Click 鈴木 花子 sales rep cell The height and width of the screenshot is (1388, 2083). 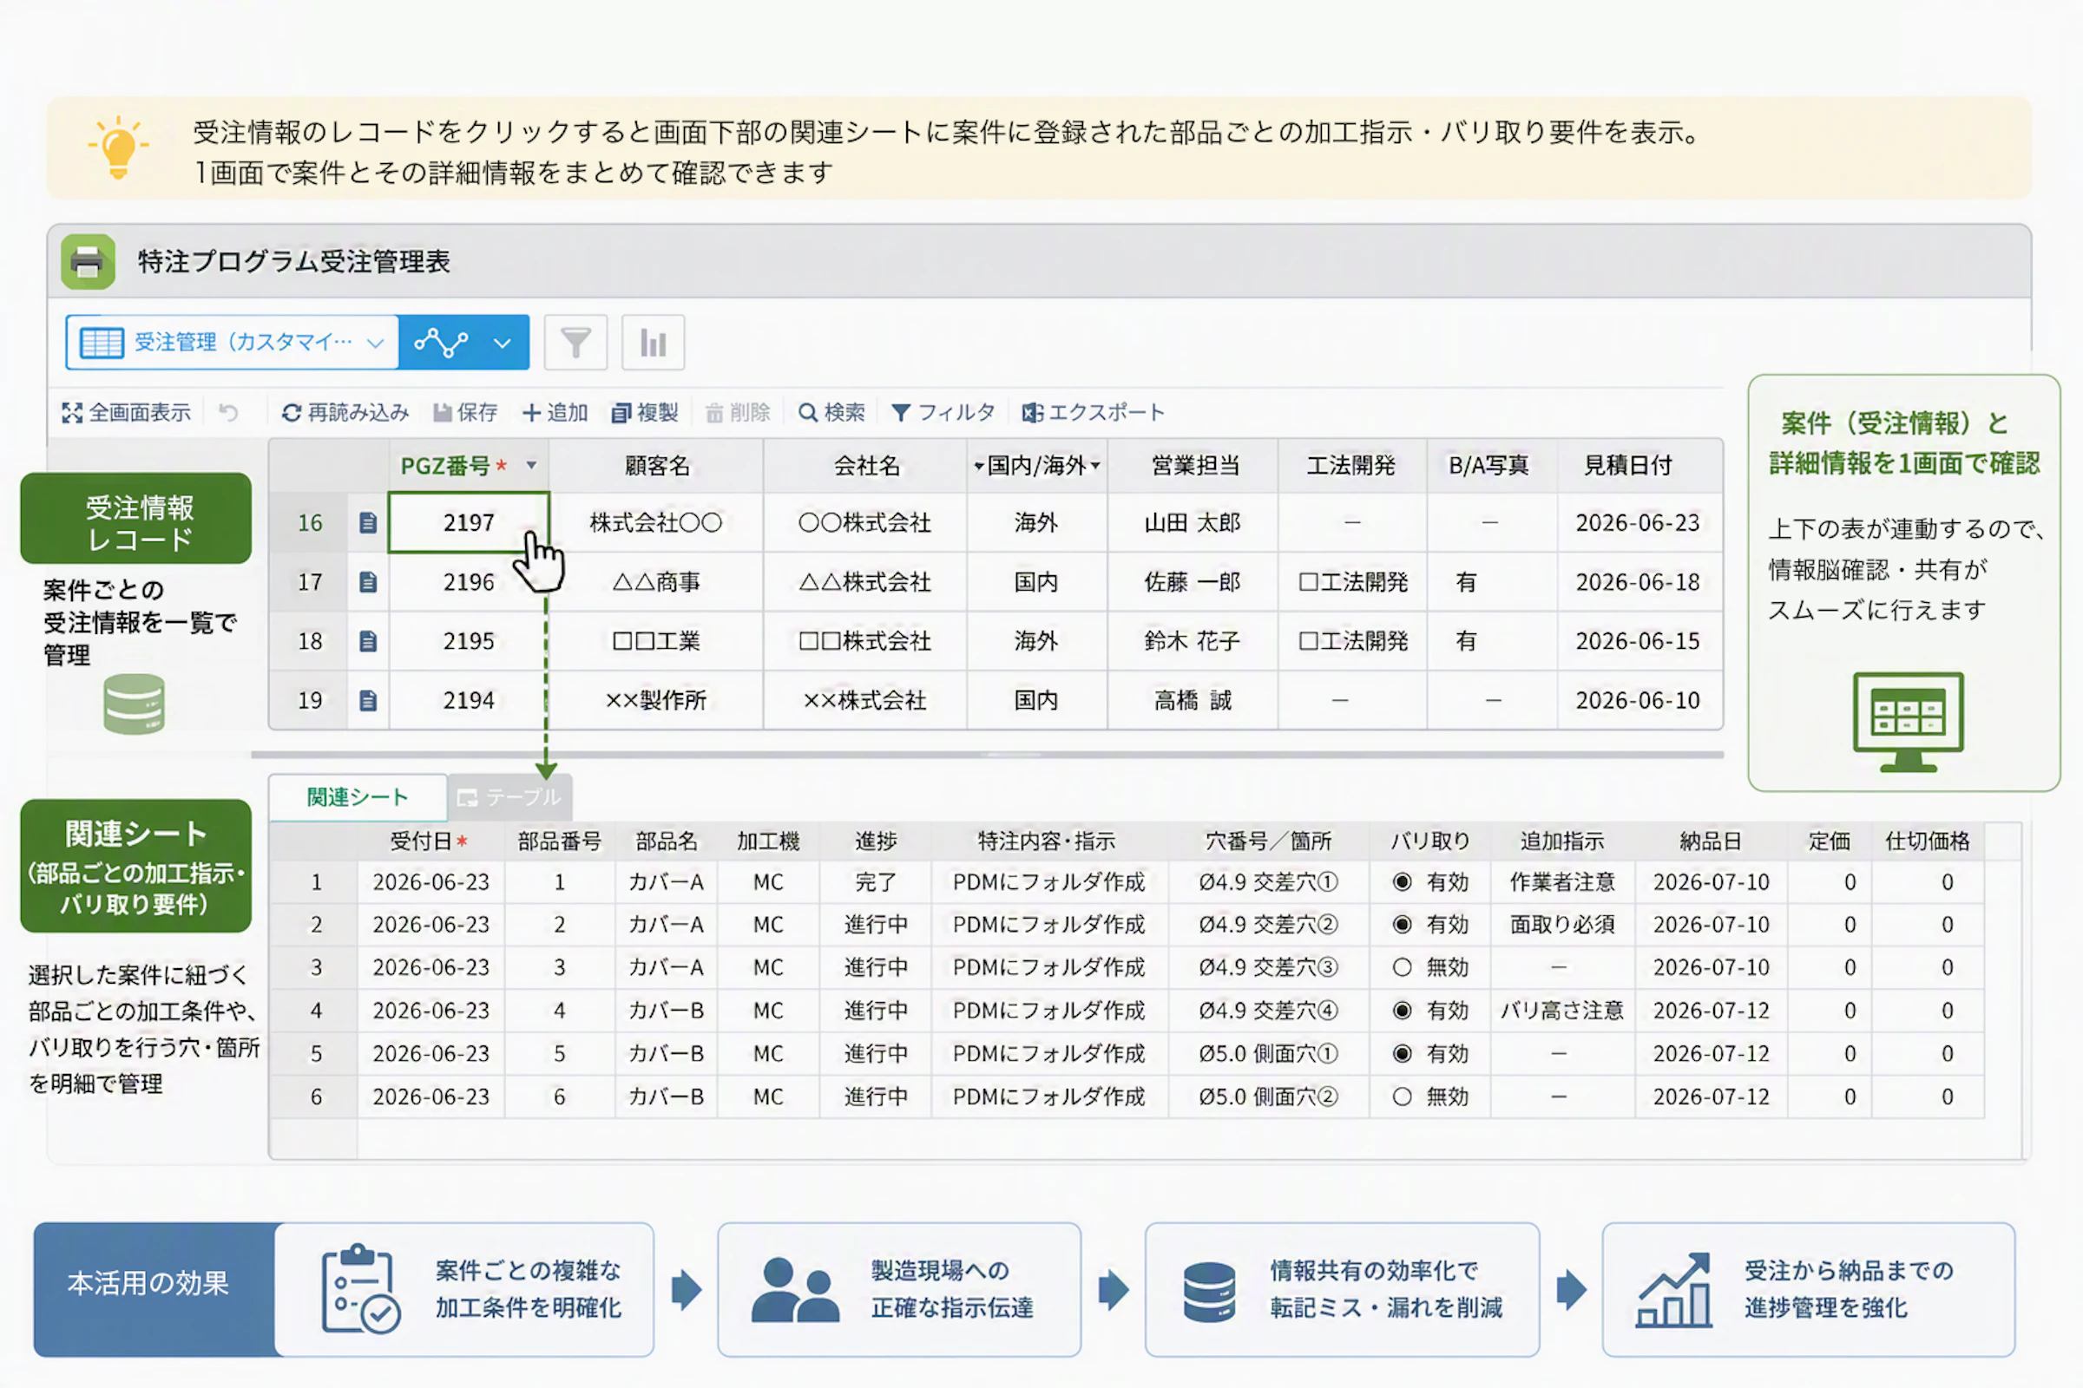[1193, 642]
